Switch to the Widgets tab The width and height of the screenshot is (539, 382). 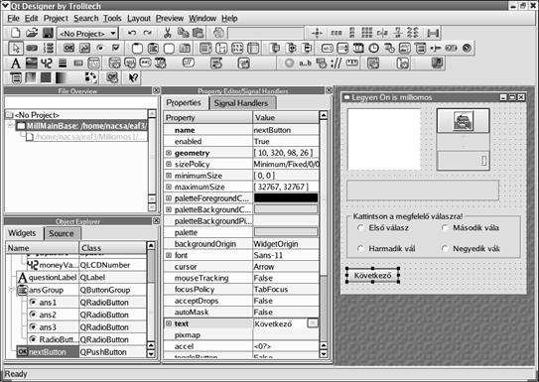(22, 233)
